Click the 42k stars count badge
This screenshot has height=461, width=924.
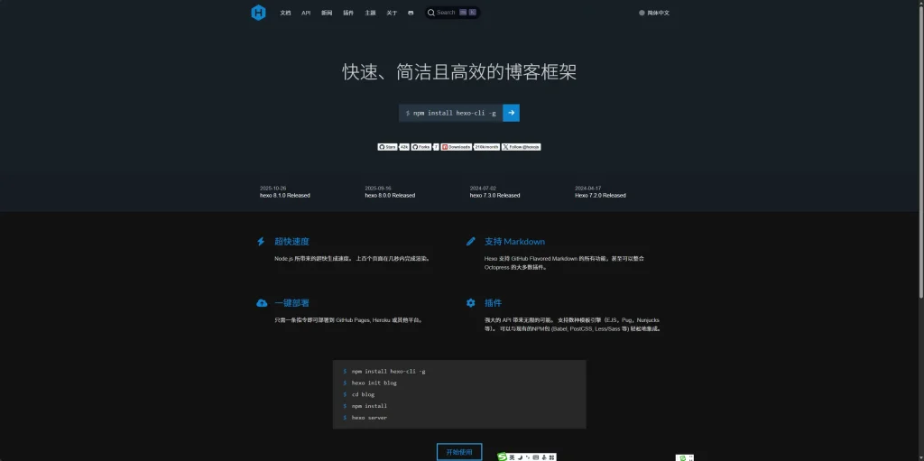tap(404, 147)
